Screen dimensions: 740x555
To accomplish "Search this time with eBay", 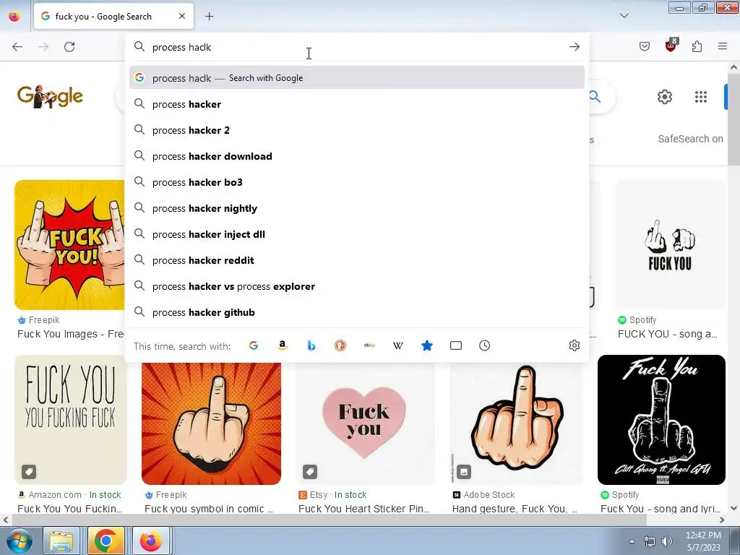I will [369, 345].
